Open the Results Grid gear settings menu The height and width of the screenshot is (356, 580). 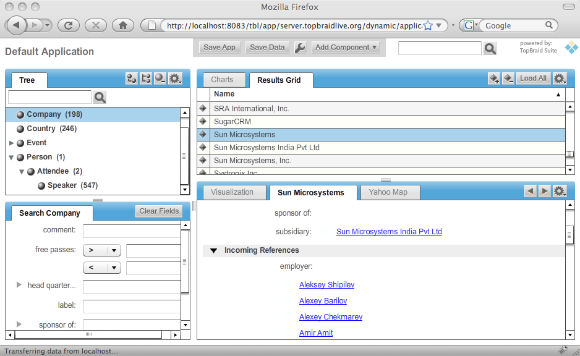pos(559,78)
